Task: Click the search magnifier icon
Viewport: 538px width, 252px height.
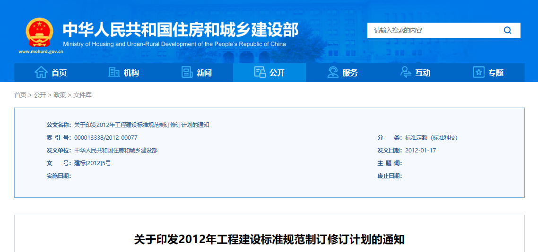Action: (507, 31)
